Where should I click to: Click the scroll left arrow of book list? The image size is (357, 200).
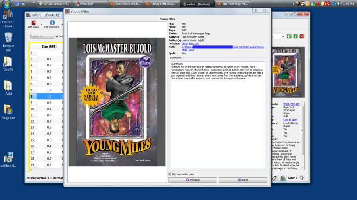point(31,170)
